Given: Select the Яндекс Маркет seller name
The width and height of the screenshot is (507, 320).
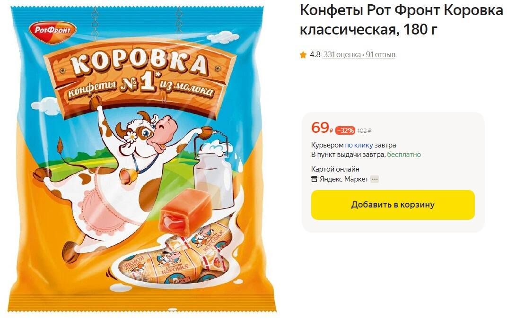Looking at the screenshot, I should pyautogui.click(x=344, y=179).
